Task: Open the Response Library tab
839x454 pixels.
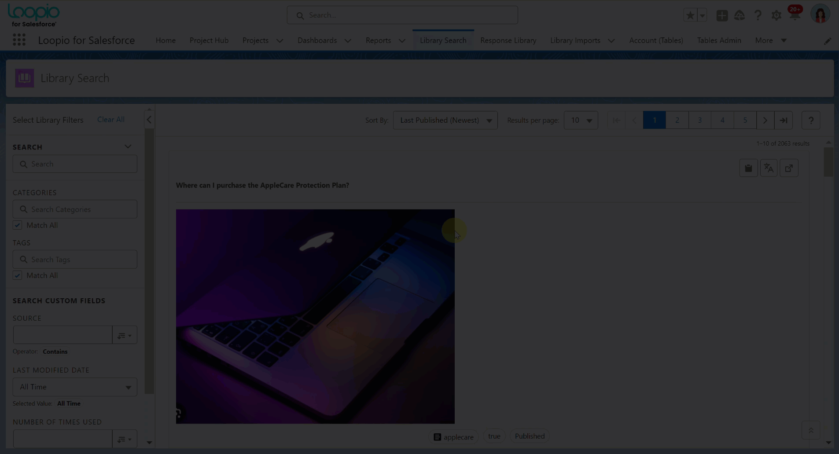Action: [x=508, y=40]
